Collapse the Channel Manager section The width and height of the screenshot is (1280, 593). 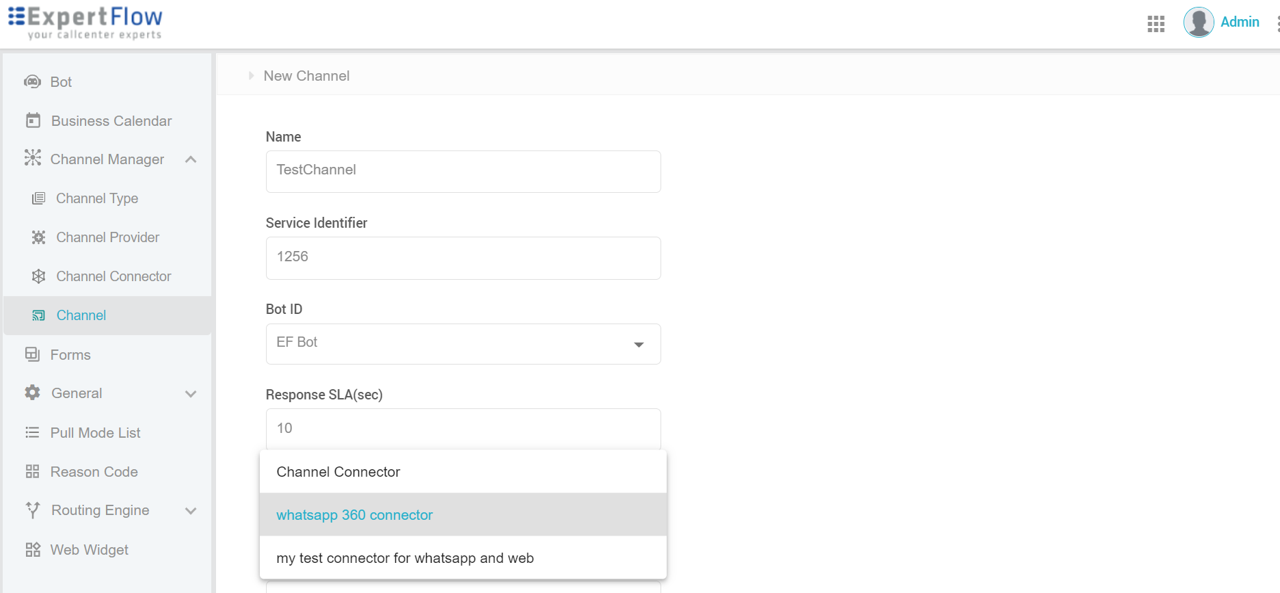click(191, 159)
